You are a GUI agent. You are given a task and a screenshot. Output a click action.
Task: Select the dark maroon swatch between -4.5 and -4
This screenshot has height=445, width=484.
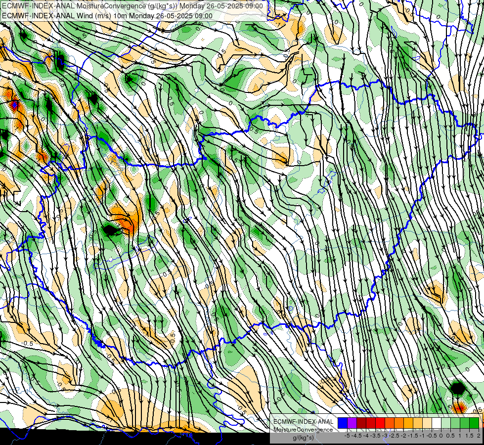coord(361,423)
